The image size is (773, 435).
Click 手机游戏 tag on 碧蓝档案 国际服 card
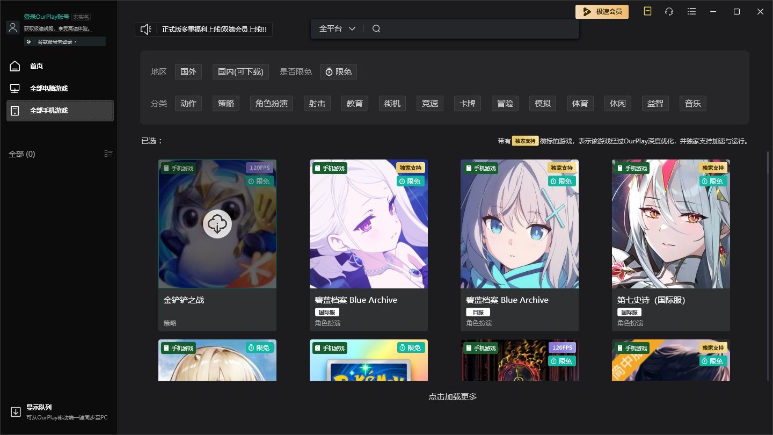pos(330,168)
